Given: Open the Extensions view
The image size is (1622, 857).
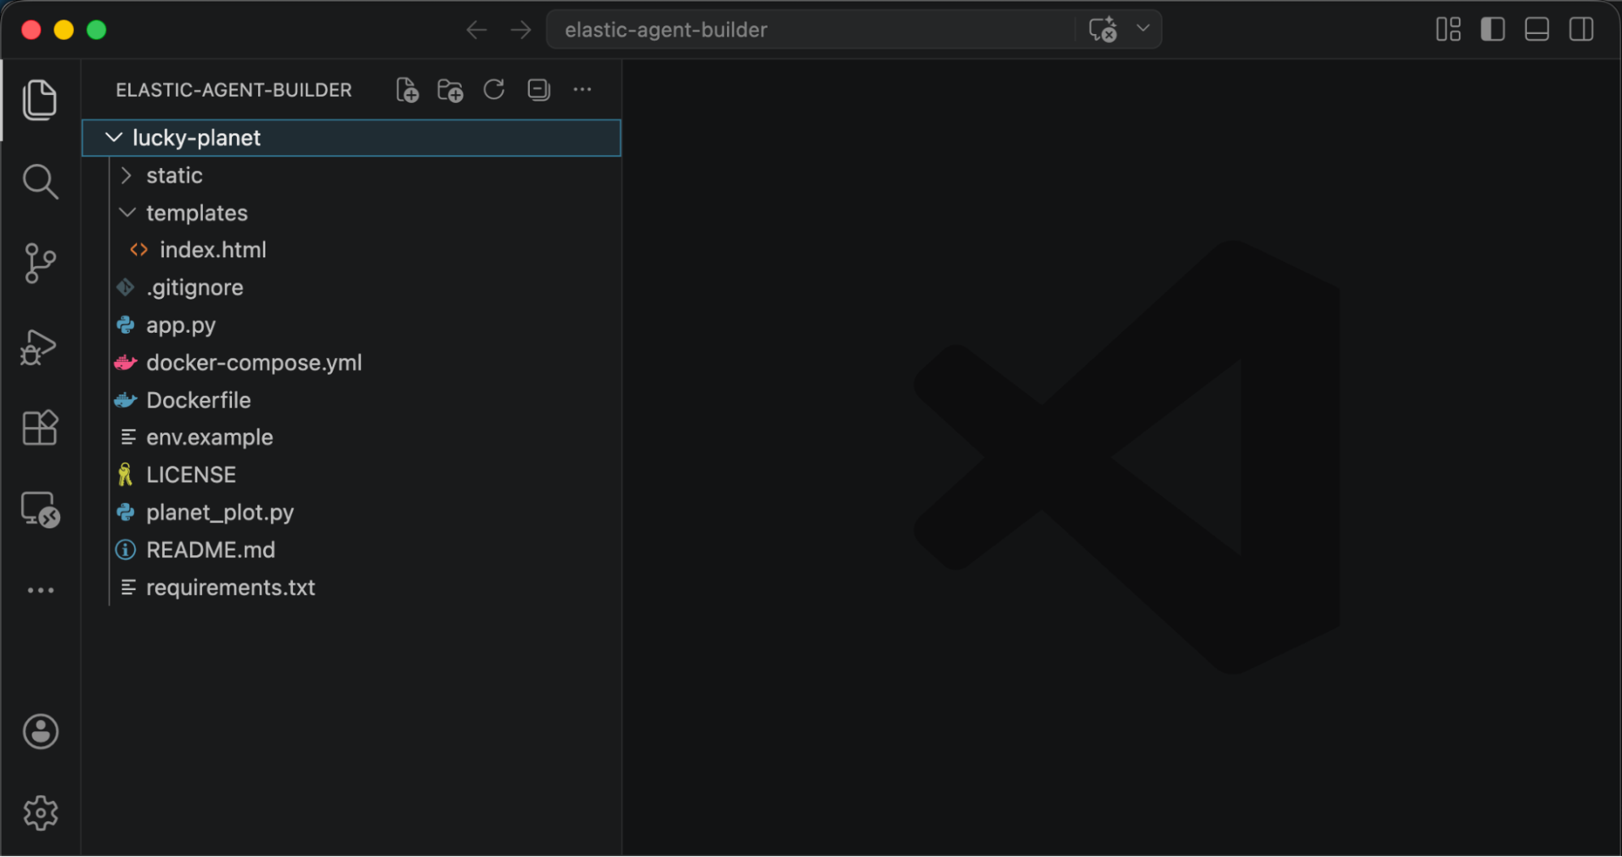Looking at the screenshot, I should click(40, 427).
